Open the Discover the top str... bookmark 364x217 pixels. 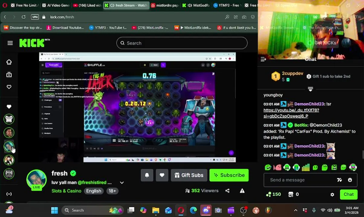[x=23, y=28]
